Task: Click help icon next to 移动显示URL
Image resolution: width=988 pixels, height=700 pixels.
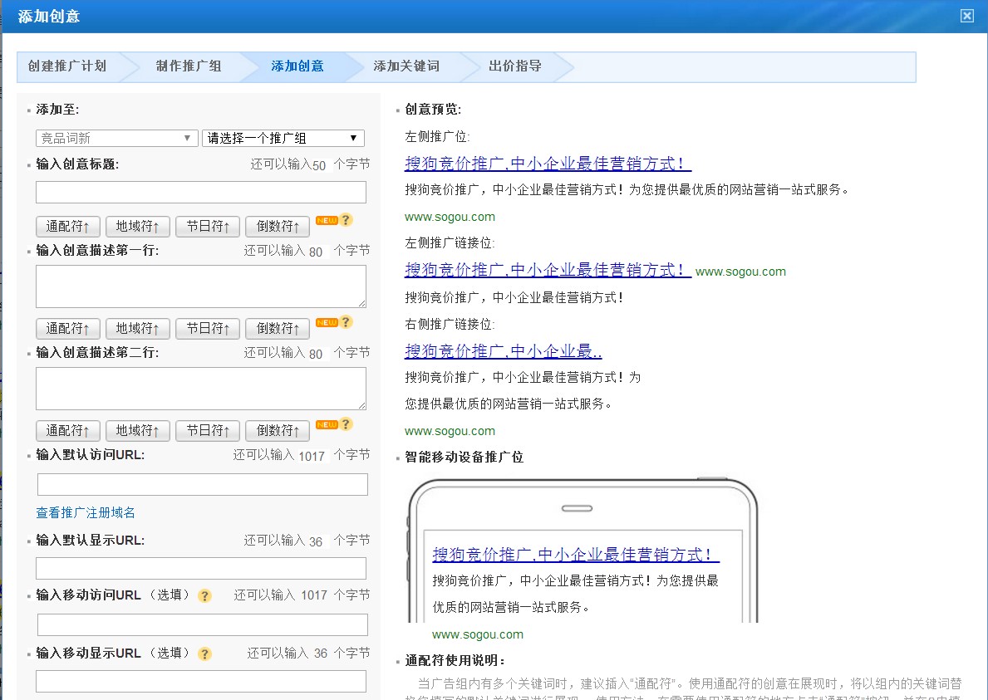Action: point(204,654)
